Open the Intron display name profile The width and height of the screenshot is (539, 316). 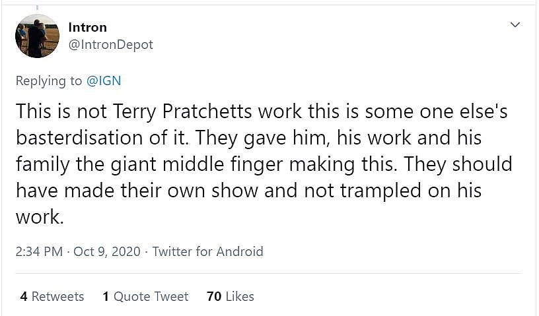tap(87, 27)
